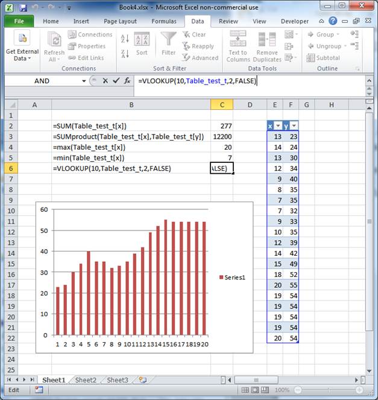Click the Group button

(321, 34)
